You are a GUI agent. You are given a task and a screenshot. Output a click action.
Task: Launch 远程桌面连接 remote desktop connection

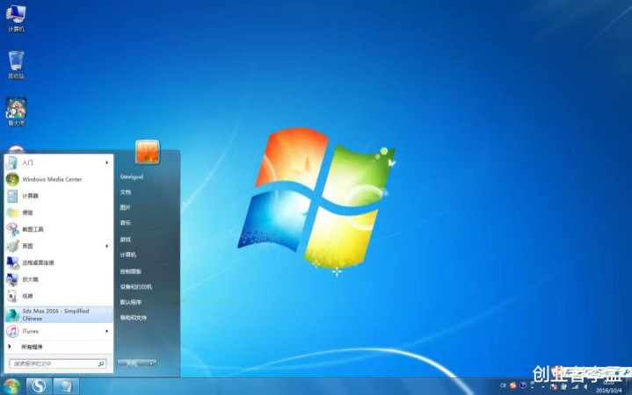pos(58,262)
